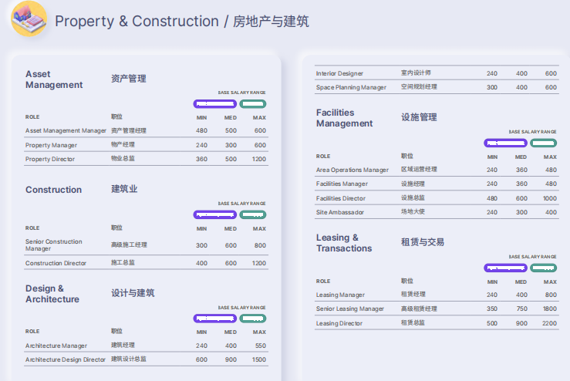The width and height of the screenshot is (570, 381).
Task: Click the Asset Management Manager role
Action: click(x=66, y=130)
